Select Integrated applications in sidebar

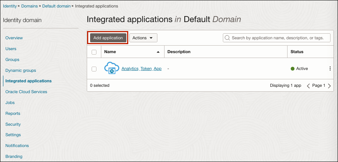click(28, 81)
